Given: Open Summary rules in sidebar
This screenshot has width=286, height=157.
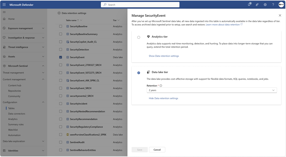Looking at the screenshot, I should click(x=16, y=124).
